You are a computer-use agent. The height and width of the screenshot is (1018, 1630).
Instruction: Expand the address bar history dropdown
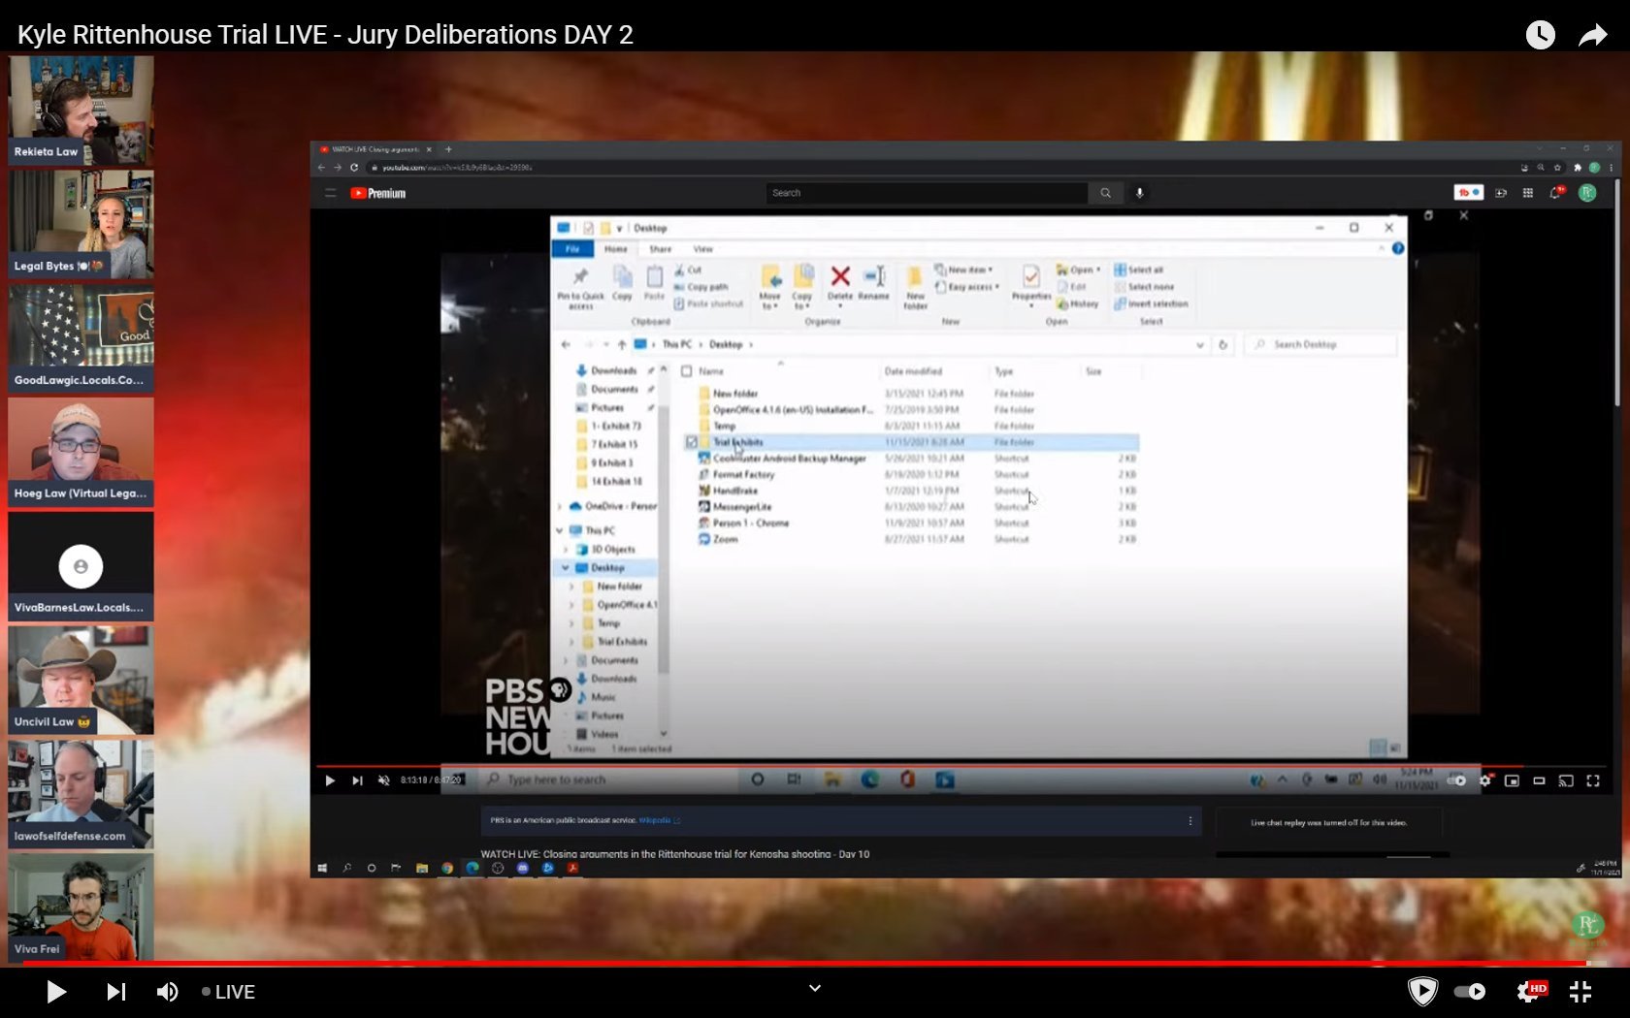tap(1199, 344)
